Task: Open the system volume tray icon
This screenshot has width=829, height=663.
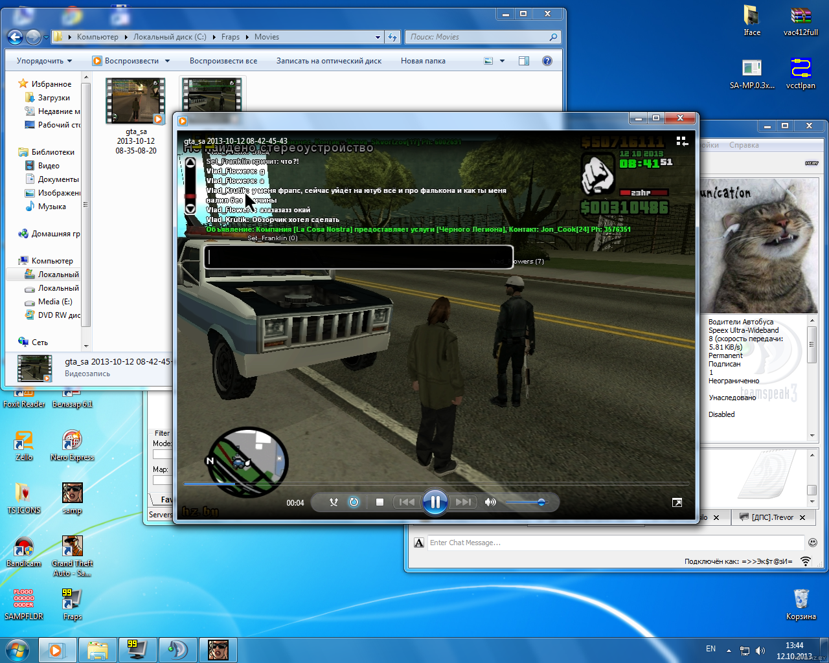Action: [x=760, y=650]
